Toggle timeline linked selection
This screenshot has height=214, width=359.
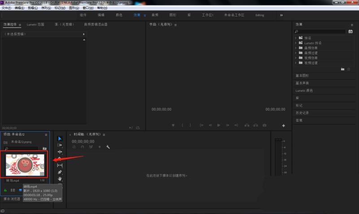91,147
